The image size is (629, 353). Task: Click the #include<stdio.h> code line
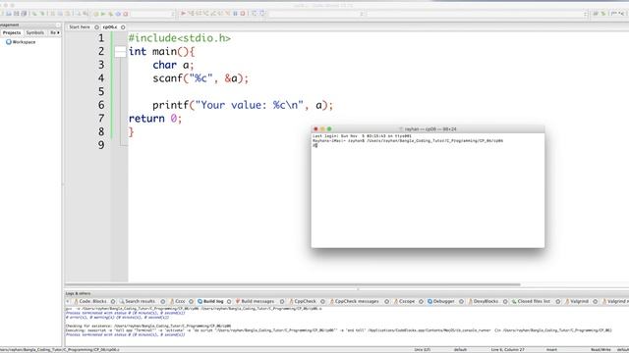point(179,38)
